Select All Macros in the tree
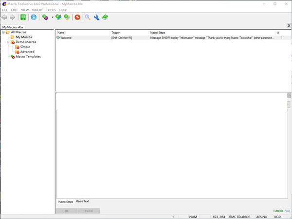Image resolution: width=292 pixels, height=219 pixels. [18, 32]
